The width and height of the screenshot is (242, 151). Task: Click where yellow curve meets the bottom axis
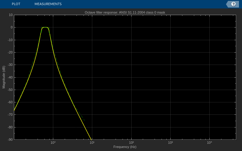click(91, 139)
